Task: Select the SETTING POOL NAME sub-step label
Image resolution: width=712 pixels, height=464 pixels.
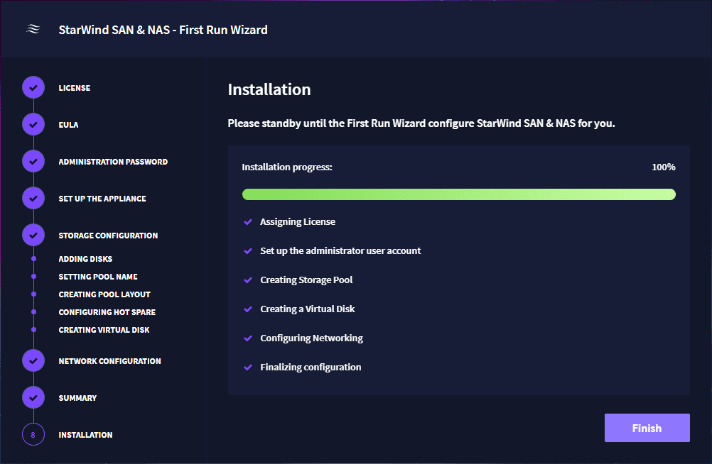Action: pyautogui.click(x=98, y=277)
